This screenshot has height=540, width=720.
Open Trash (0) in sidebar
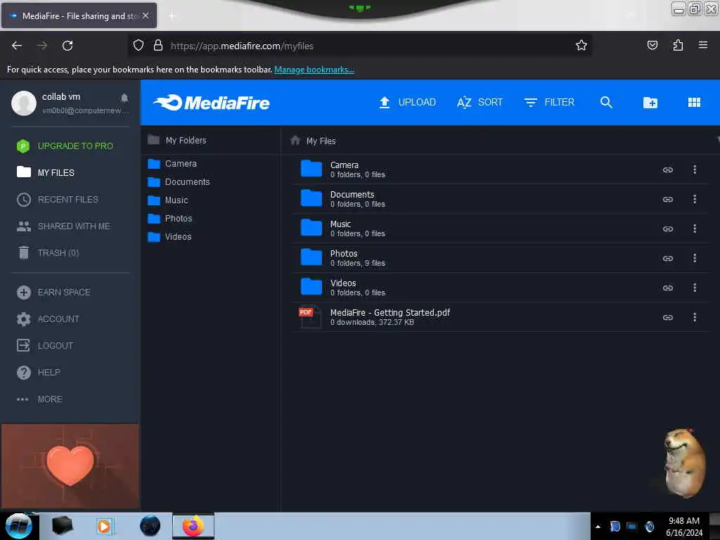[x=48, y=252]
